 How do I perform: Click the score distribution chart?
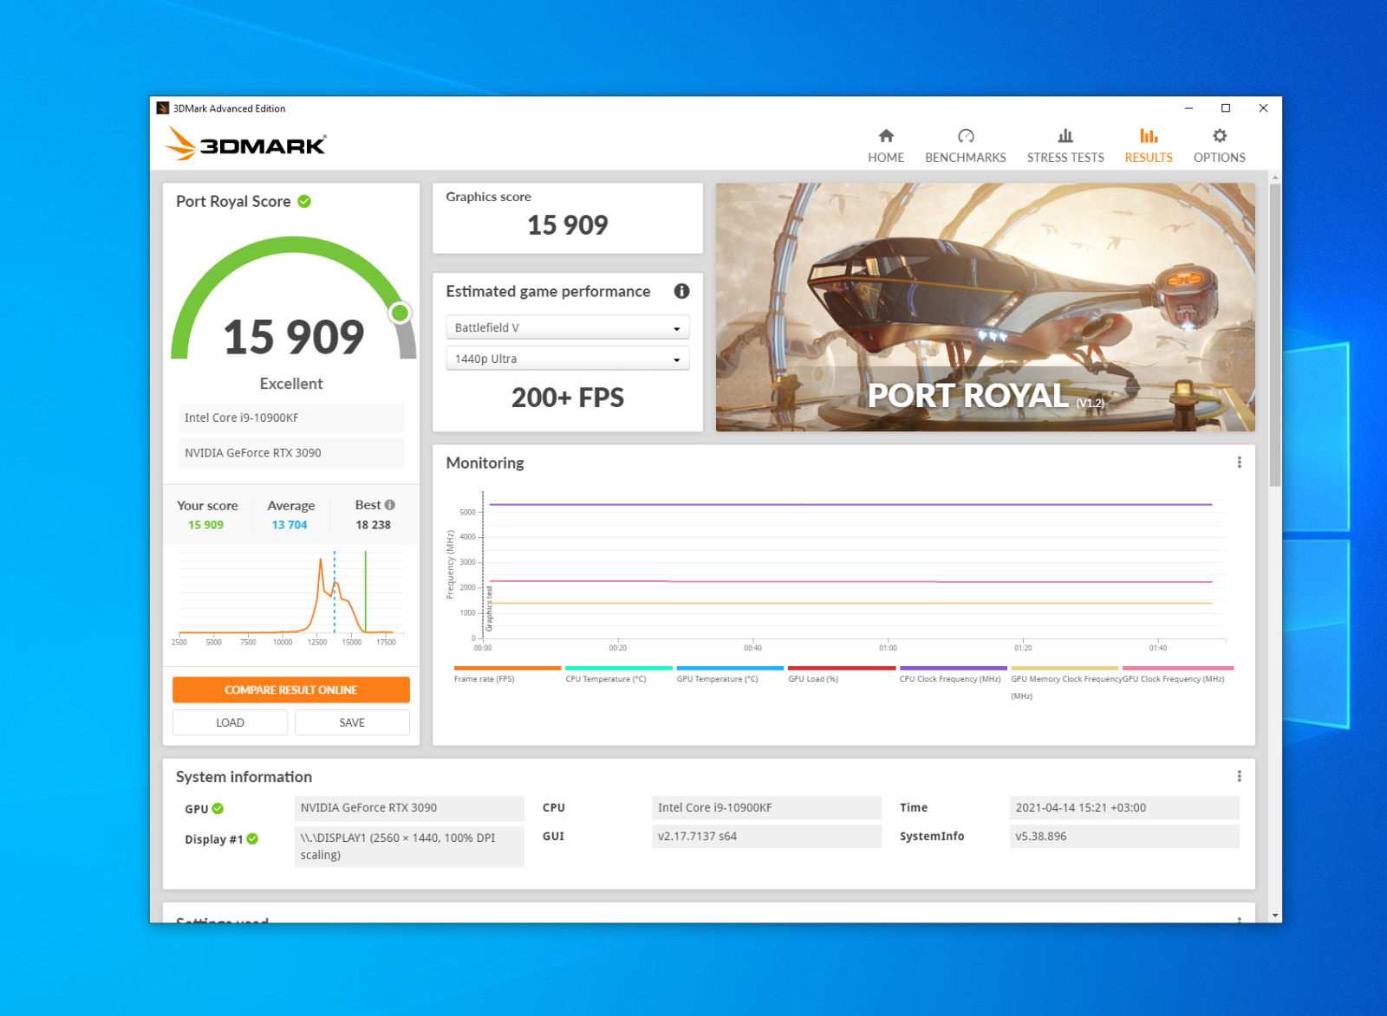point(291,598)
